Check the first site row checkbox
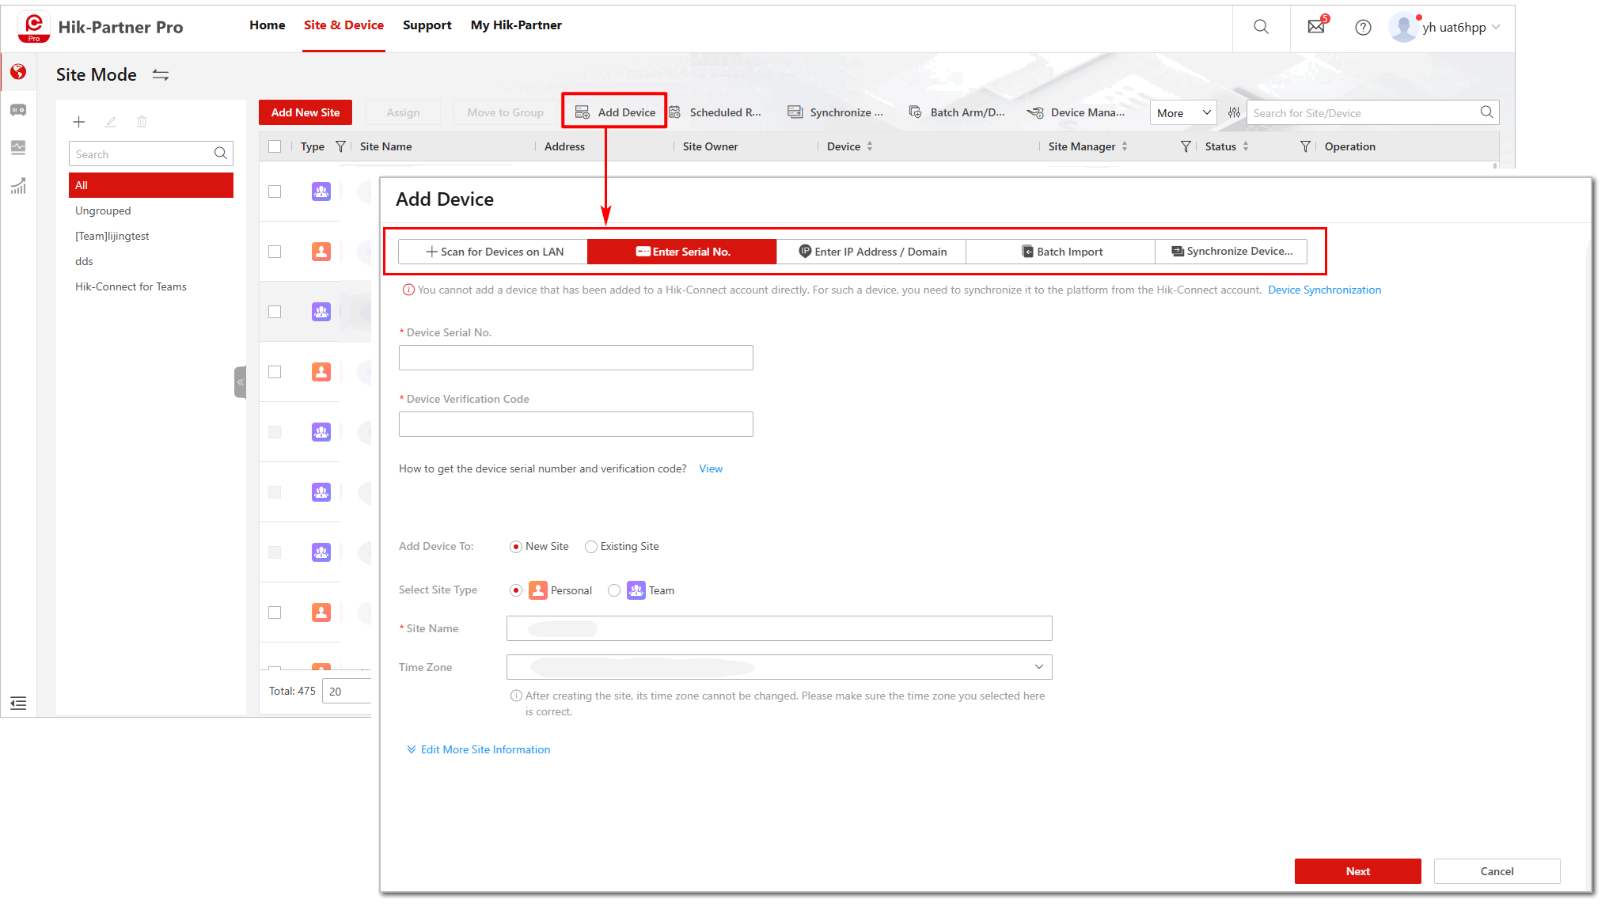Screen dimensions: 1609x910 click(275, 191)
